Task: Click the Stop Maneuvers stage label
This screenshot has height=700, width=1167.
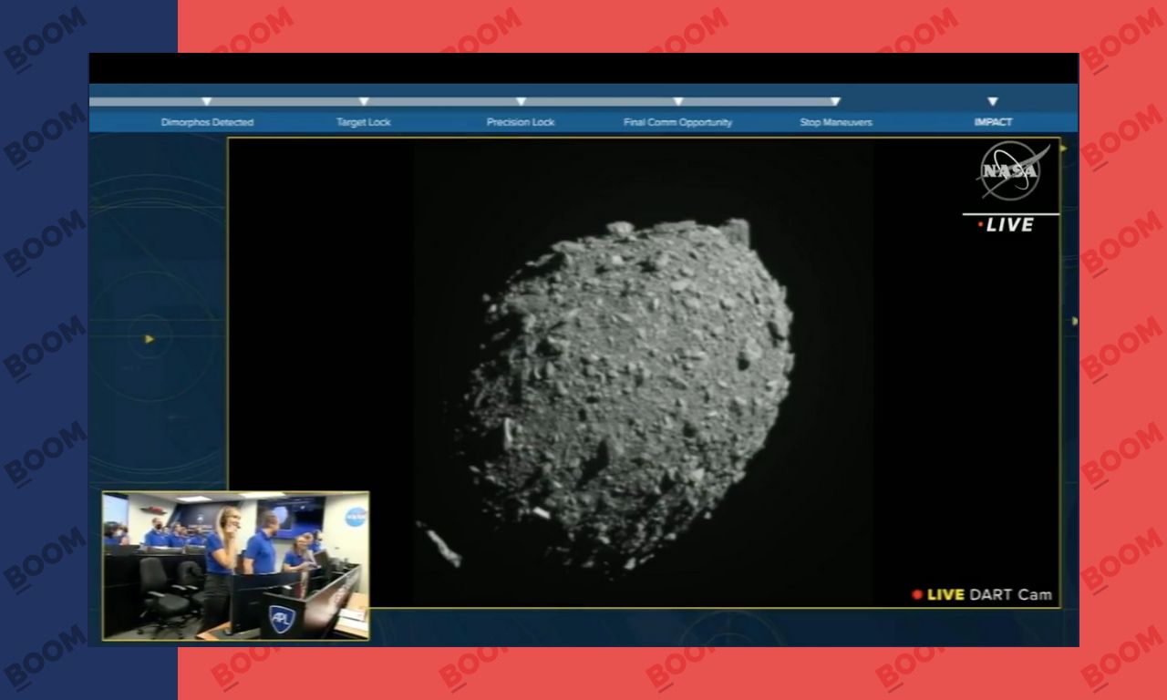Action: tap(836, 122)
